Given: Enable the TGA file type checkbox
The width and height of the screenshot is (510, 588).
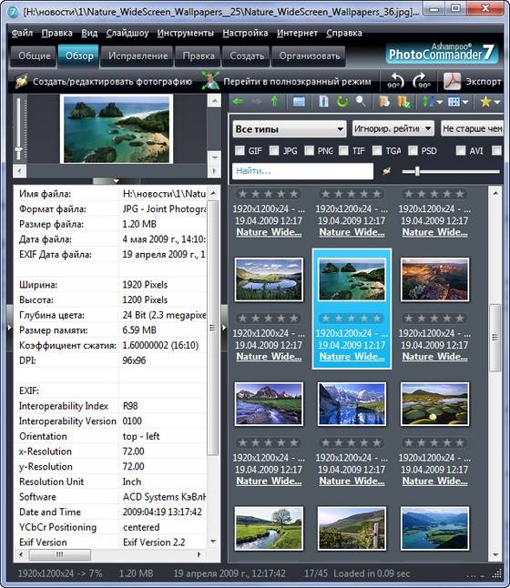Looking at the screenshot, I should (377, 150).
